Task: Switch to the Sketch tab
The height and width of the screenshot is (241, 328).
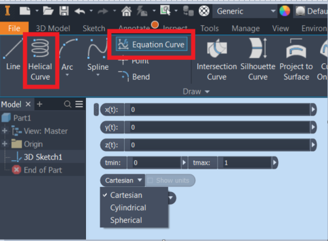Action: 94,29
